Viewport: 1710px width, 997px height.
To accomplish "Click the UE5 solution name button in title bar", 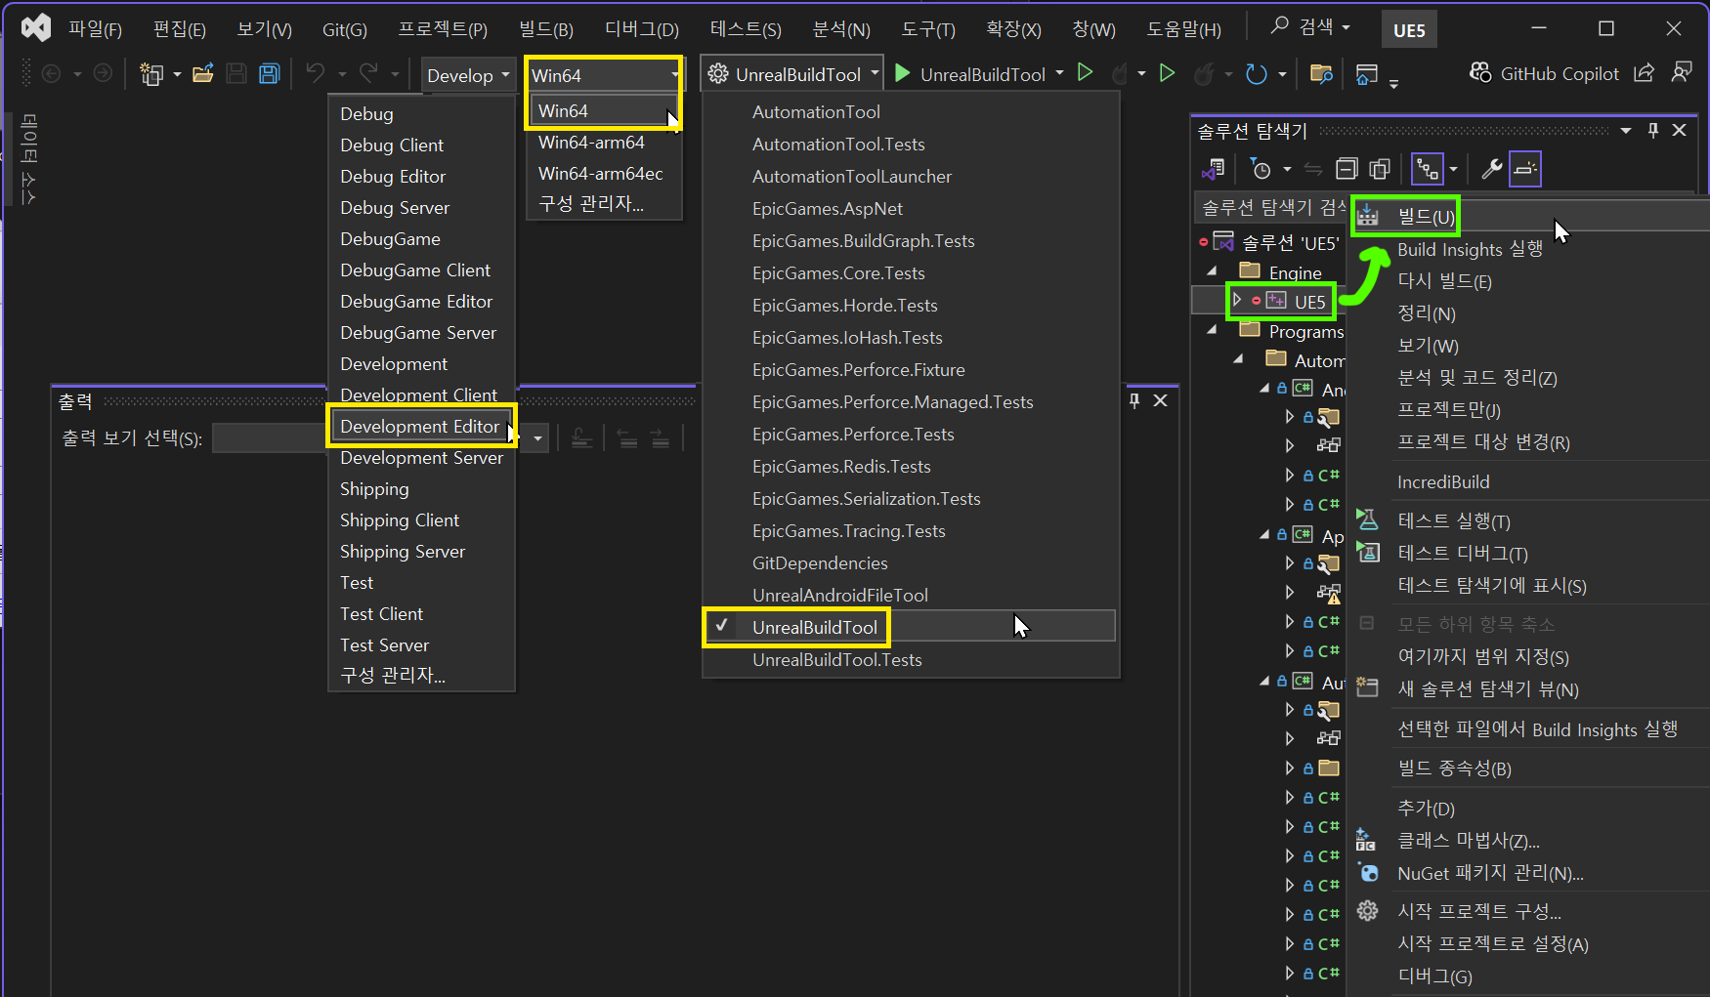I will pyautogui.click(x=1409, y=30).
